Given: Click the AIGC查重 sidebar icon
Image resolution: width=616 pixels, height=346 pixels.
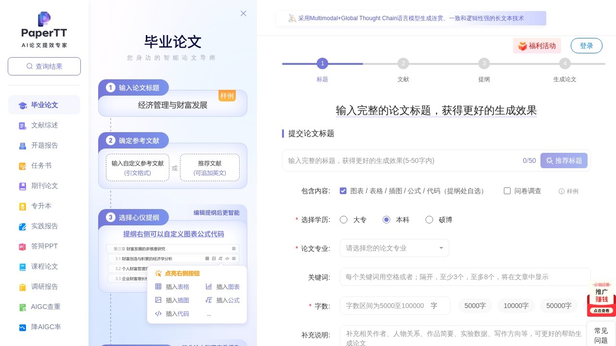Looking at the screenshot, I should (23, 307).
